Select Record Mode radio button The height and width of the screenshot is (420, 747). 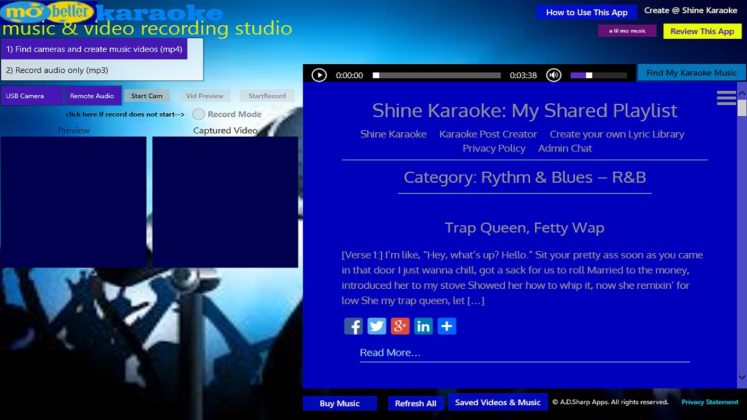198,114
